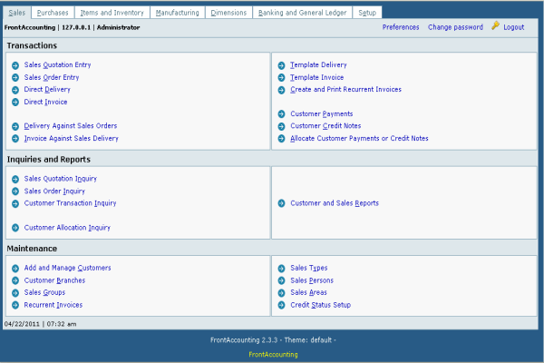
Task: Click the arrow icon beside Create and Print Recurrent Invoices
Action: tap(281, 90)
